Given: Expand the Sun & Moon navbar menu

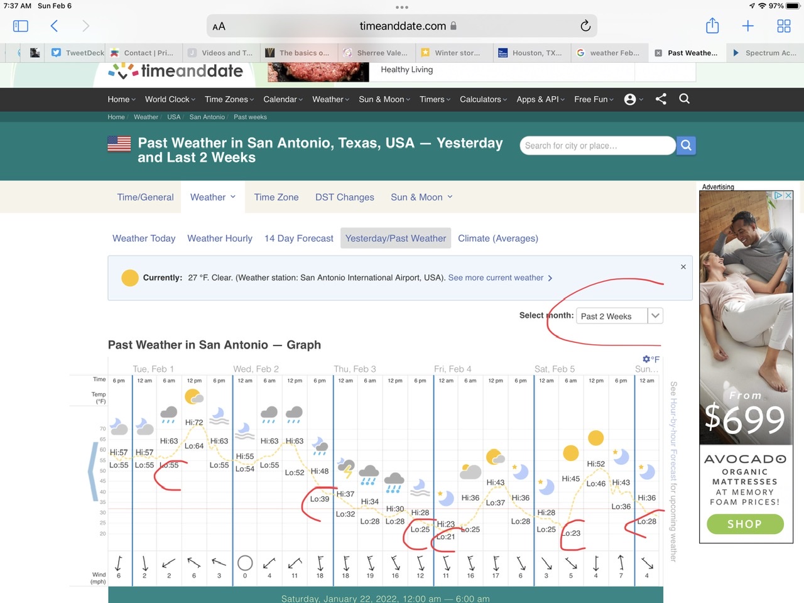Looking at the screenshot, I should click(384, 99).
